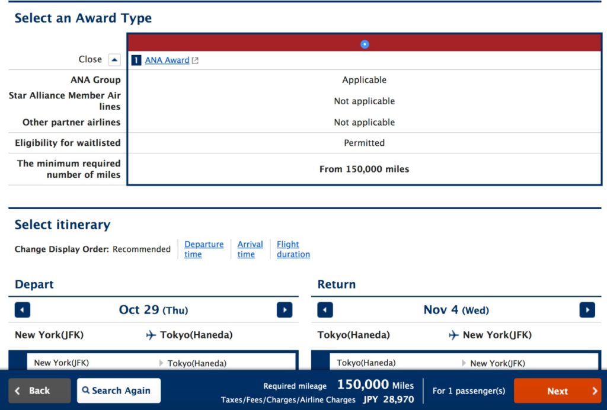Viewport: 607px width, 410px height.
Task: Click the Back button
Action: point(40,390)
